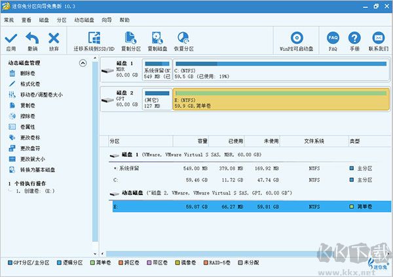
Task: Open the 磁盘 menu
Action: (44, 20)
